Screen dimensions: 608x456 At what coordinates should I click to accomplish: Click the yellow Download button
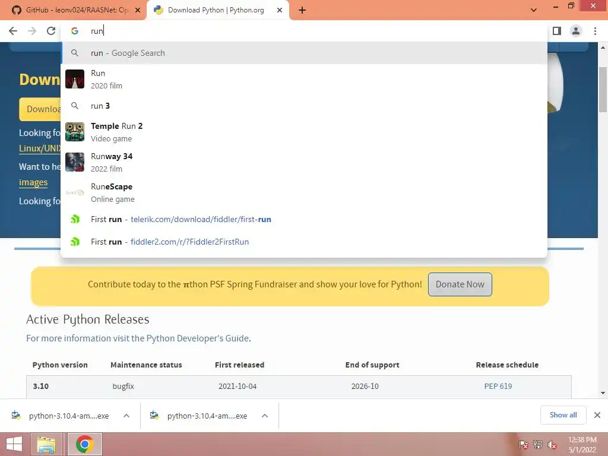click(40, 109)
